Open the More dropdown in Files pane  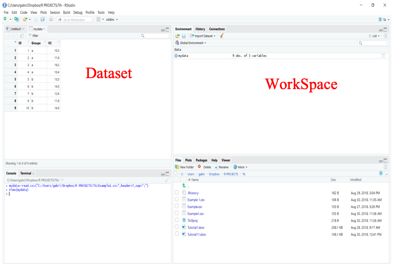point(240,167)
